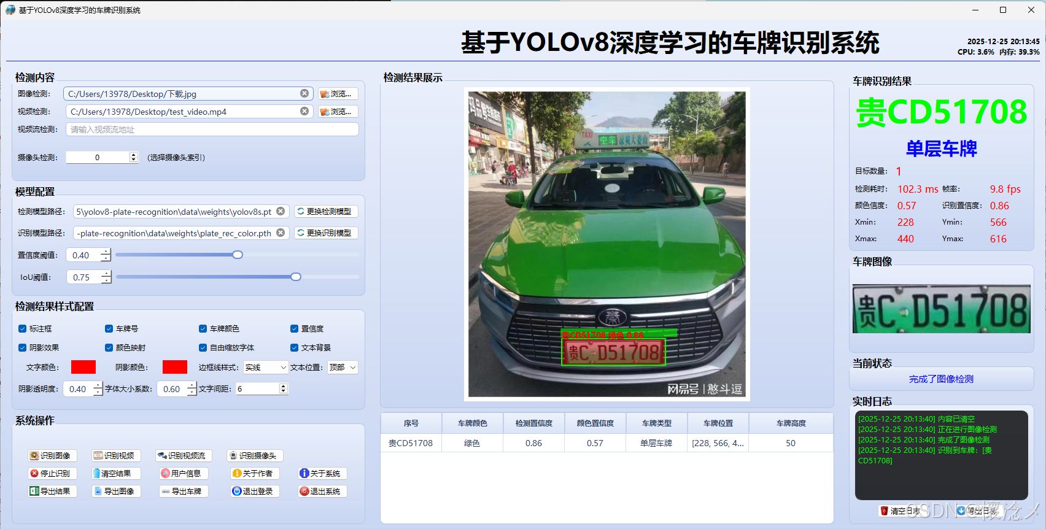The width and height of the screenshot is (1046, 529).
Task: Click the 完成了图像检测 status text
Action: tap(941, 379)
